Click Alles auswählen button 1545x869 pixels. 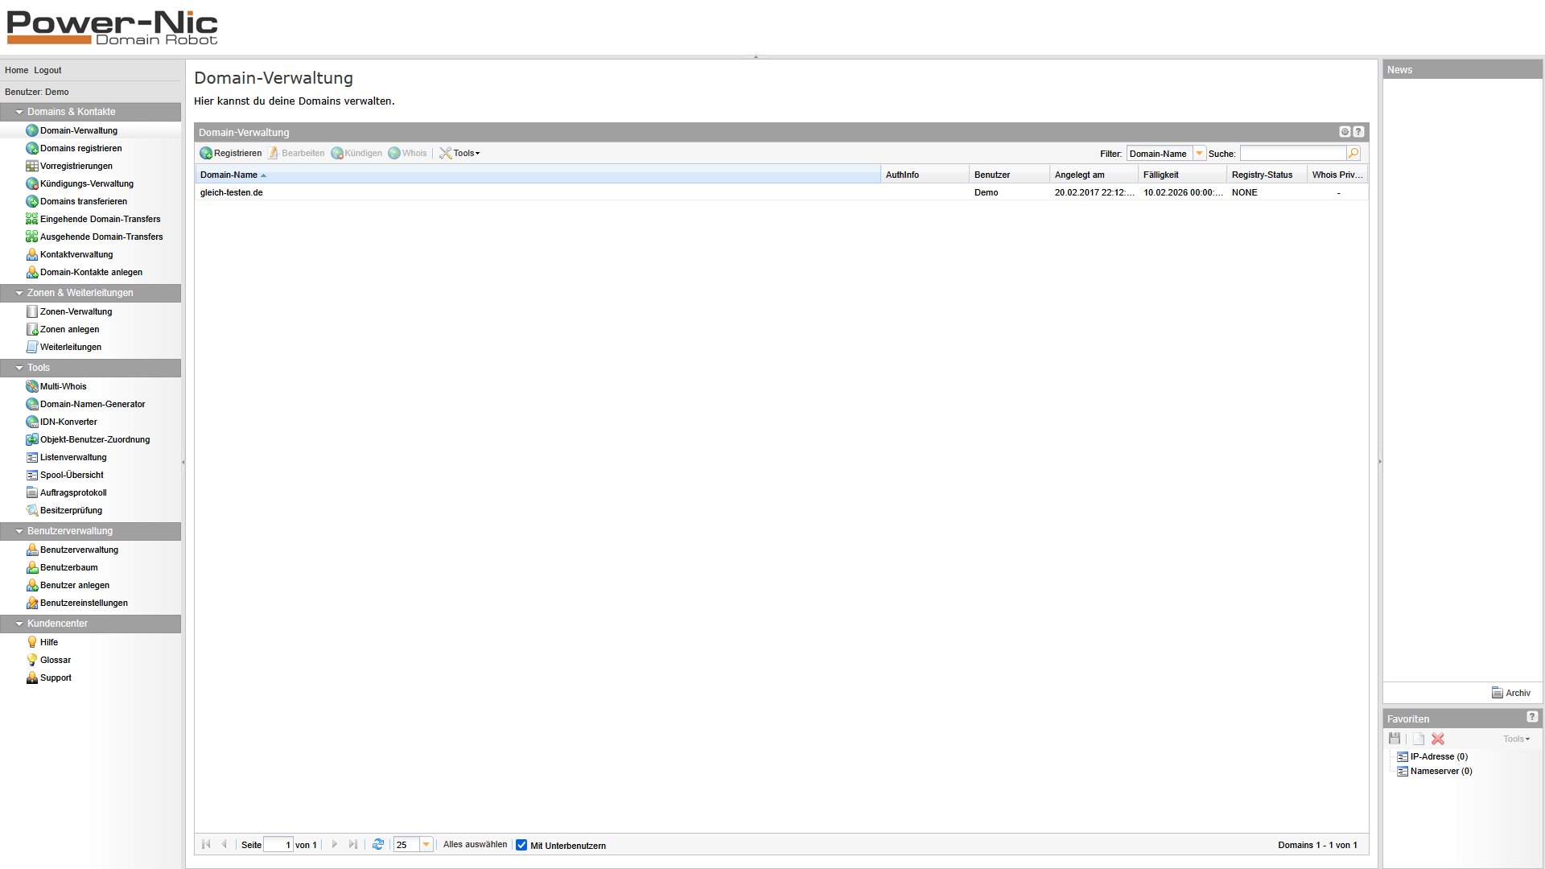pyautogui.click(x=475, y=844)
